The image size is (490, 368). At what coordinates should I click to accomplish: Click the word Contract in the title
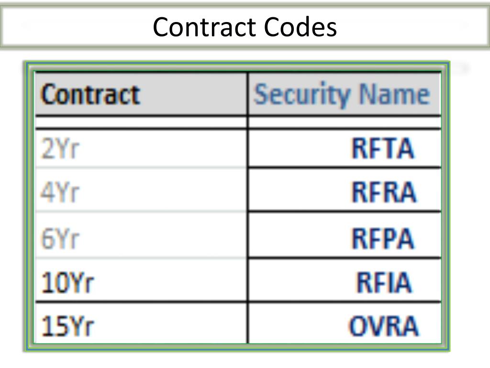pos(206,27)
